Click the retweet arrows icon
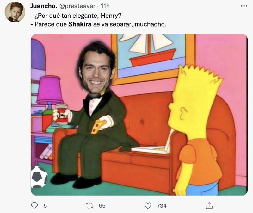The height and width of the screenshot is (213, 253). pyautogui.click(x=89, y=206)
